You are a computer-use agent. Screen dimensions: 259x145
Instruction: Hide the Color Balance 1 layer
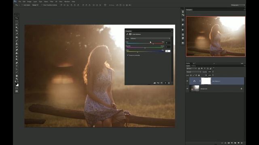pos(187,81)
